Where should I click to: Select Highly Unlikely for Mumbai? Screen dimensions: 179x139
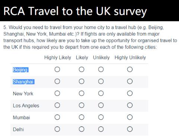tap(130, 117)
